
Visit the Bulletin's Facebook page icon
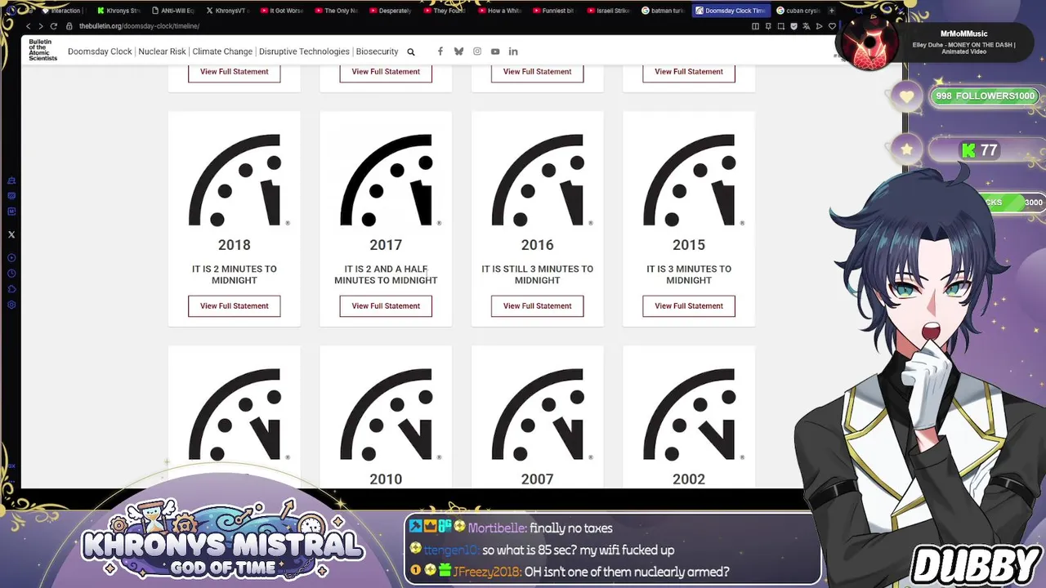click(440, 51)
